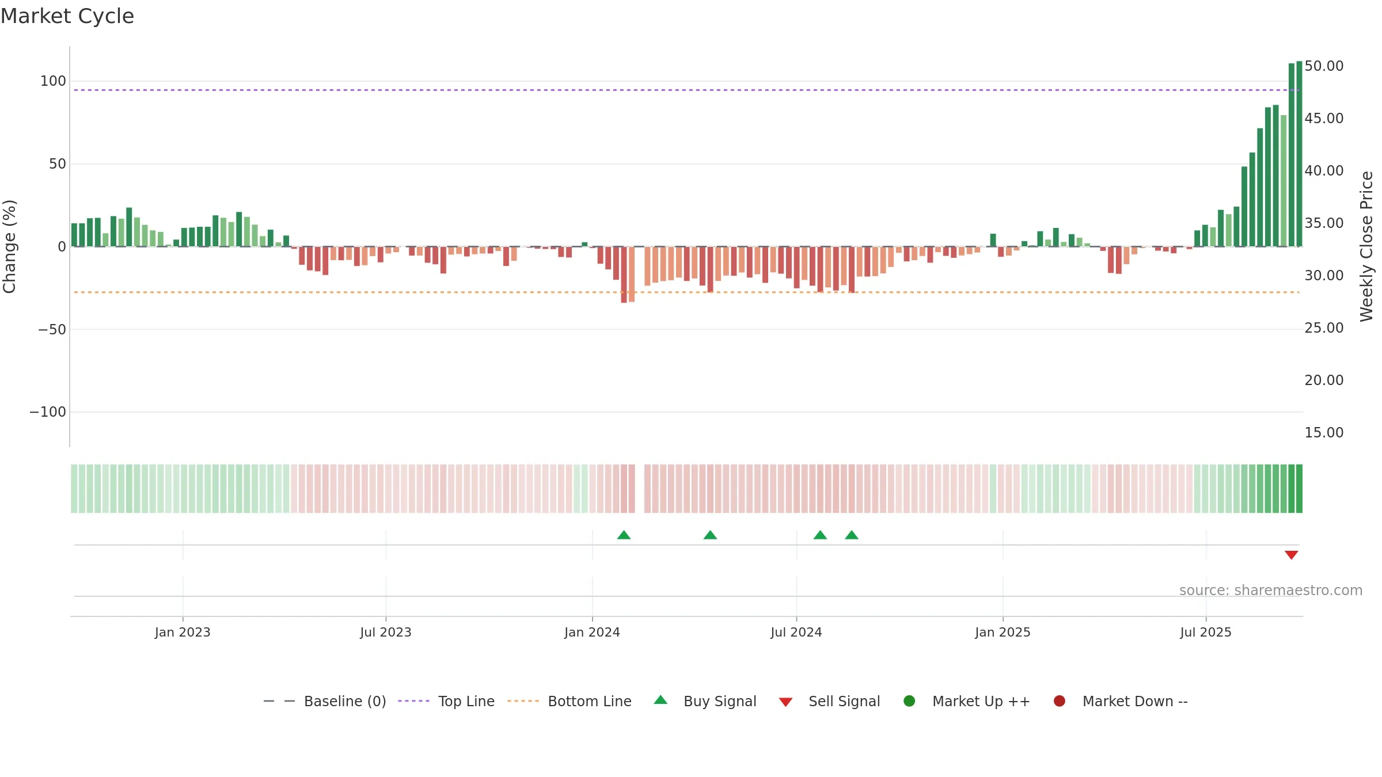
Task: Click the gray dashed Baseline legend swatch
Action: click(279, 701)
